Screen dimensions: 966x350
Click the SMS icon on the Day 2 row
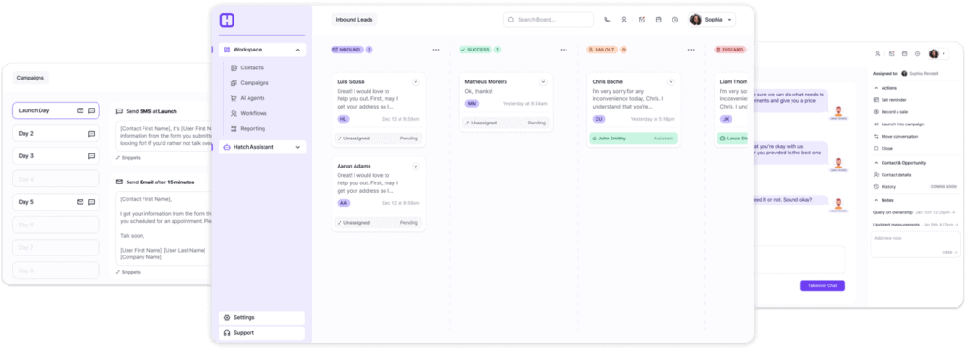pos(91,134)
